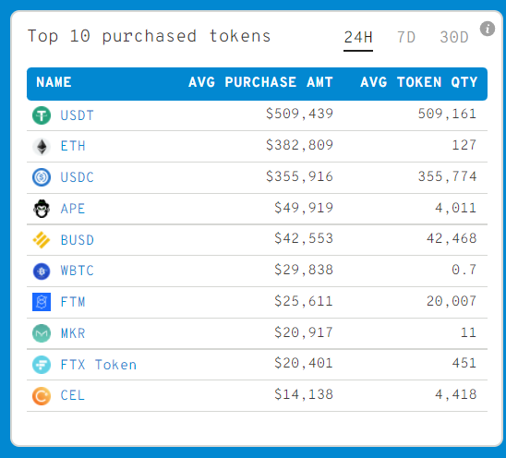Open the WBTC token link
506x458 pixels.
(x=78, y=271)
